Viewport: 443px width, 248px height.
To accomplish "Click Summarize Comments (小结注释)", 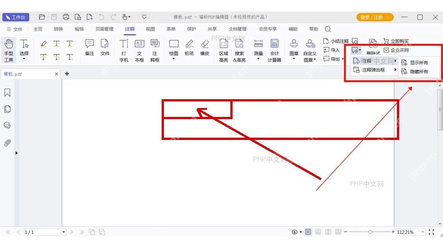I will tap(336, 41).
